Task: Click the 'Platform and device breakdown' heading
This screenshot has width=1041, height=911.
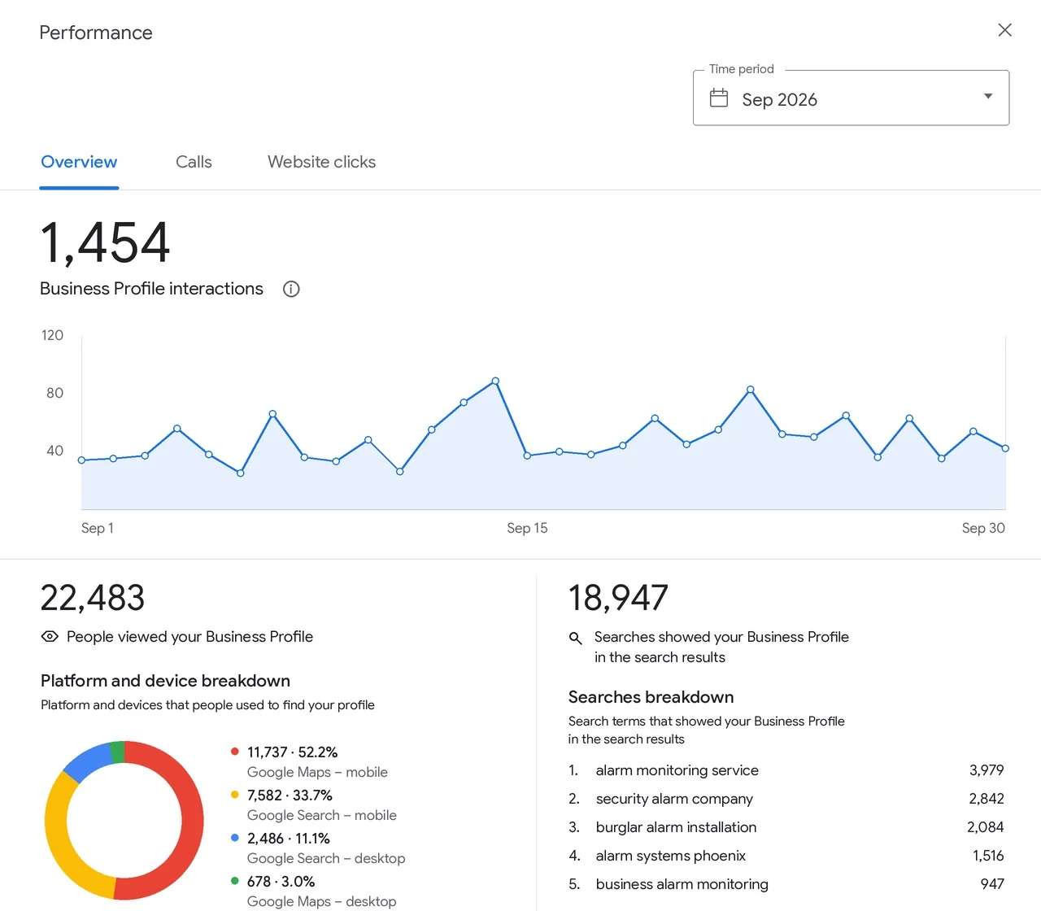Action: click(165, 681)
